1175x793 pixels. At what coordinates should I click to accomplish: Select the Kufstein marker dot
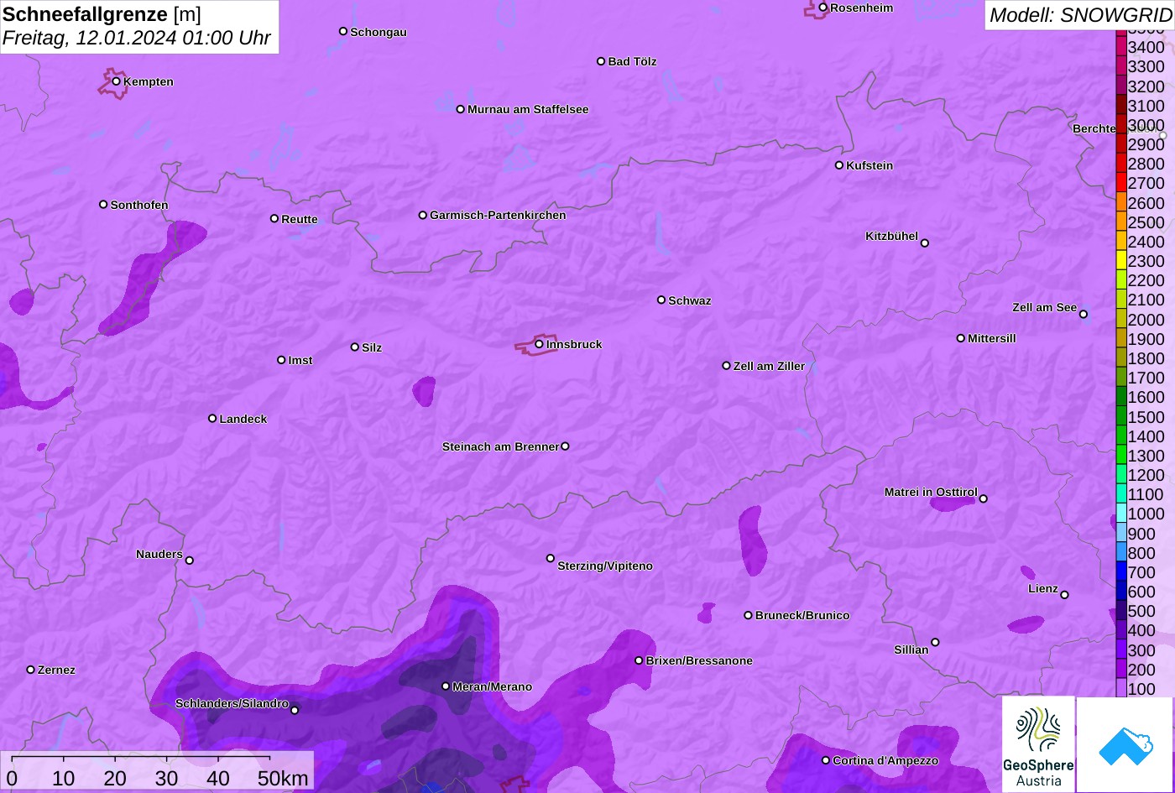839,165
